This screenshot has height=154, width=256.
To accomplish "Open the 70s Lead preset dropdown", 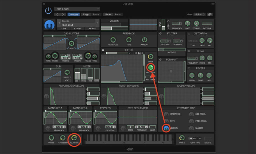I will click(77, 9).
